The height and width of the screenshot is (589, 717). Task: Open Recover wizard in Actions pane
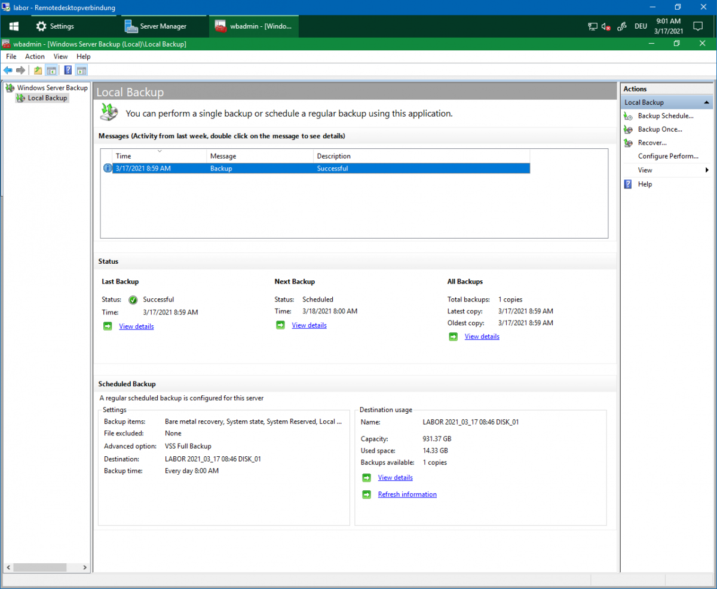(x=652, y=143)
